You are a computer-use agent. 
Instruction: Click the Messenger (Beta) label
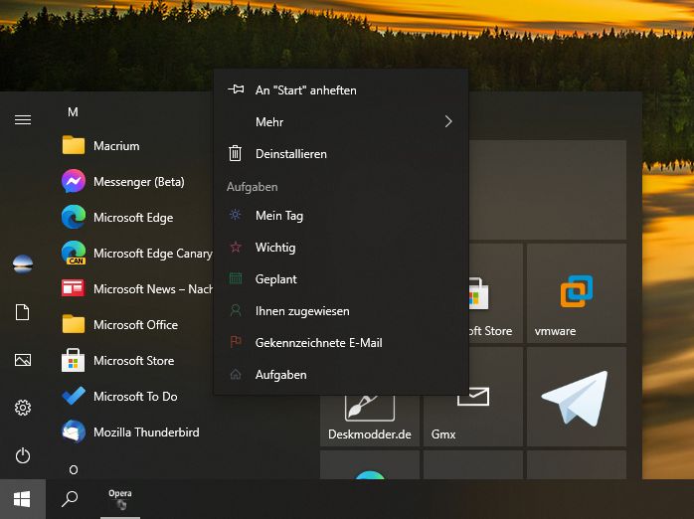coord(139,182)
